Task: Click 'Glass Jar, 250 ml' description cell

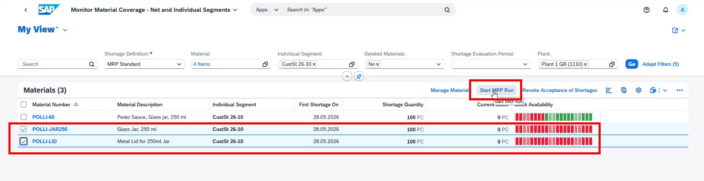Action: pos(137,129)
